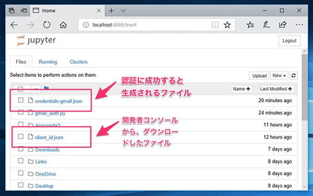Click the '20 minutes ago' timestamp
313x196 pixels.
[x=275, y=101]
